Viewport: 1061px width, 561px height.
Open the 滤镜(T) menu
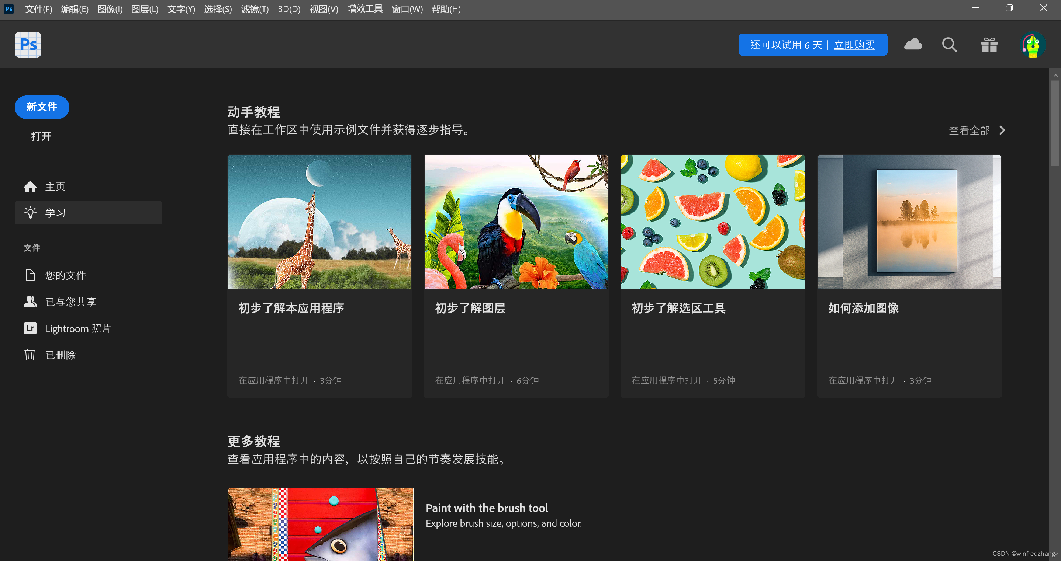point(255,9)
